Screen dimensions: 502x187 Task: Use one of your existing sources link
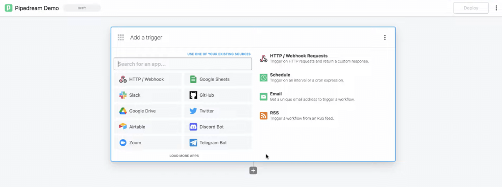(219, 54)
